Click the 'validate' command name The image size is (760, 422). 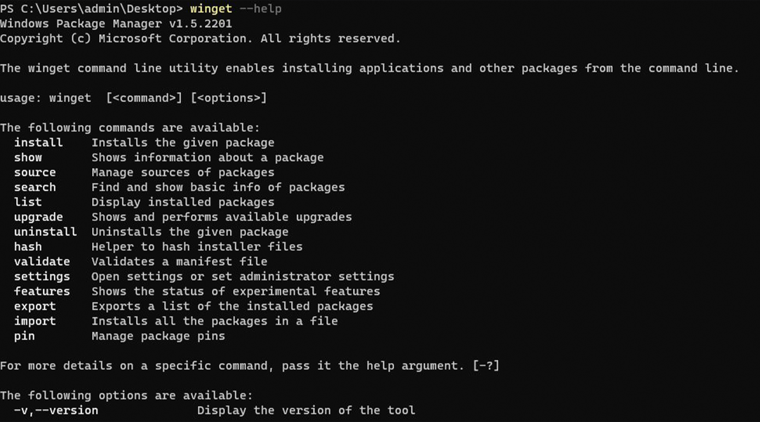pos(42,262)
